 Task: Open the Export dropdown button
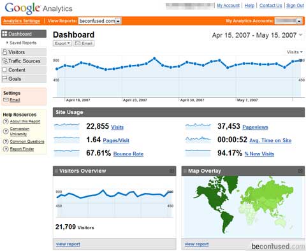click(x=62, y=43)
